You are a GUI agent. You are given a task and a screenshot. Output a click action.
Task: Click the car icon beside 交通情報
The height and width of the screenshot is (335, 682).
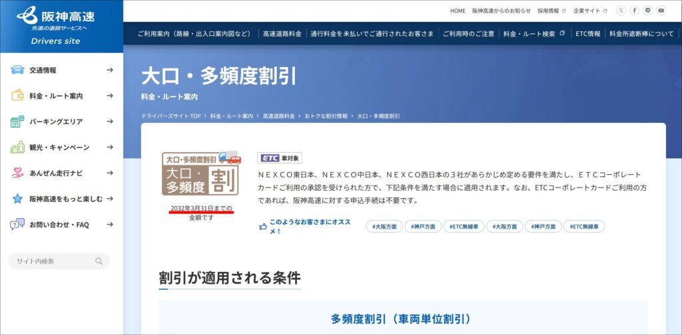(x=17, y=70)
